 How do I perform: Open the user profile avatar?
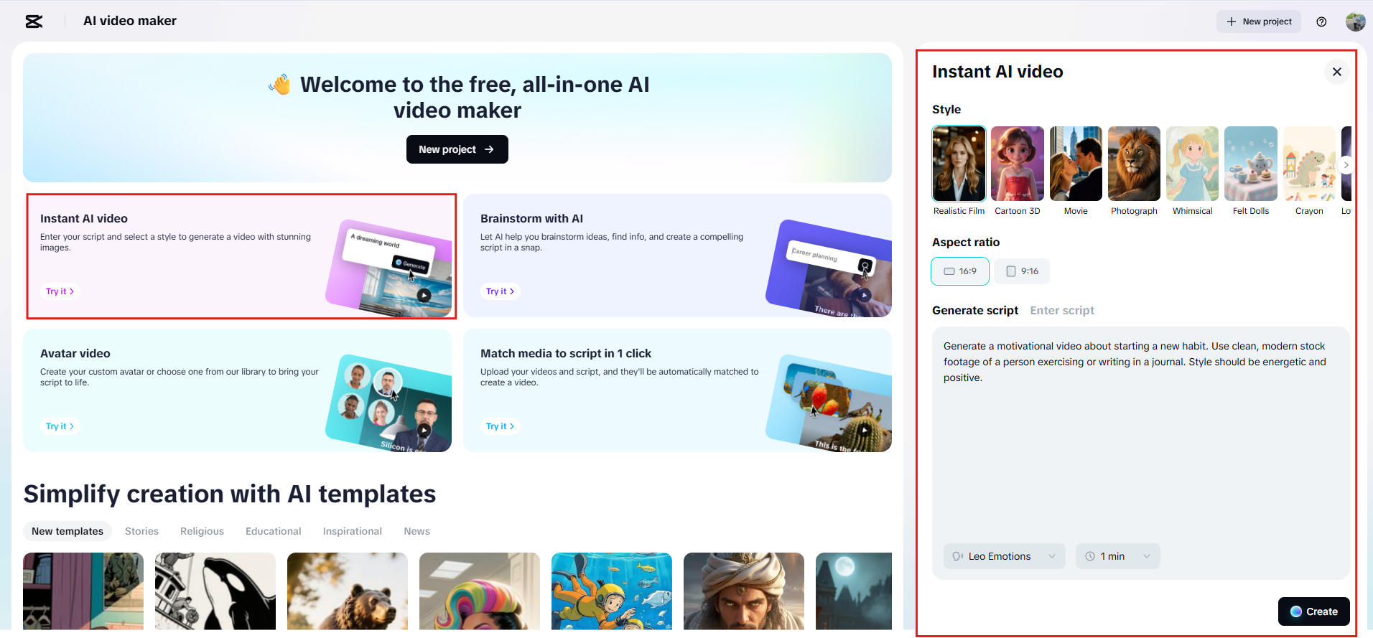click(x=1356, y=22)
